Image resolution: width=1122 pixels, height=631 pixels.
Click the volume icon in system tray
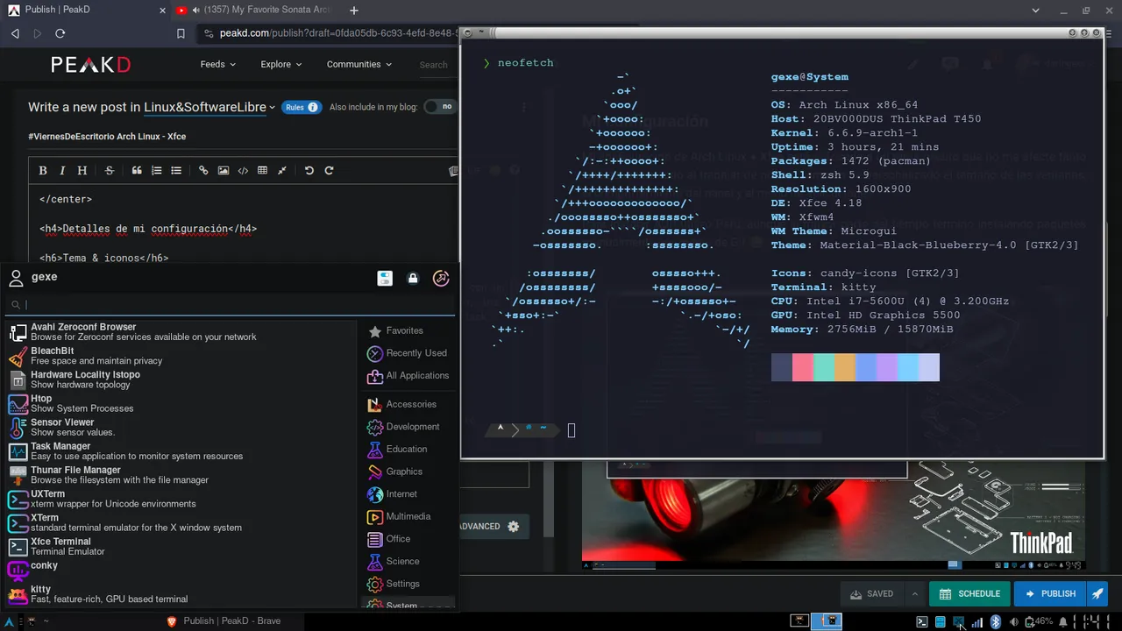(x=1014, y=621)
